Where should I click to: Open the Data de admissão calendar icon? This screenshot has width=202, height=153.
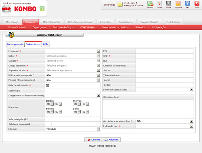[48, 85]
